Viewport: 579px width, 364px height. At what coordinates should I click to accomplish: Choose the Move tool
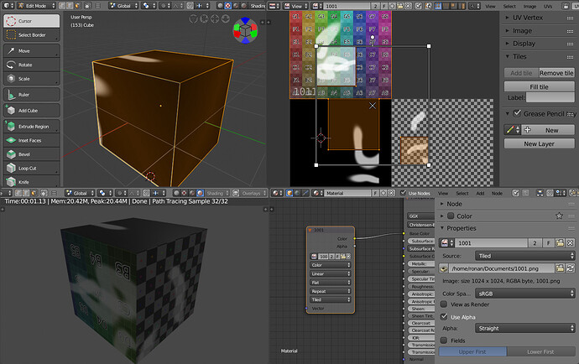click(x=32, y=51)
